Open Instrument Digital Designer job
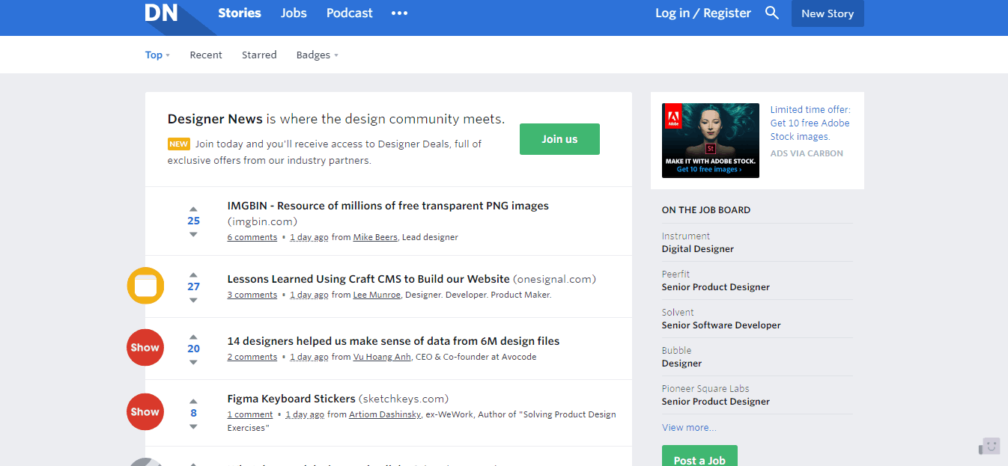The height and width of the screenshot is (466, 1008). pyautogui.click(x=757, y=242)
